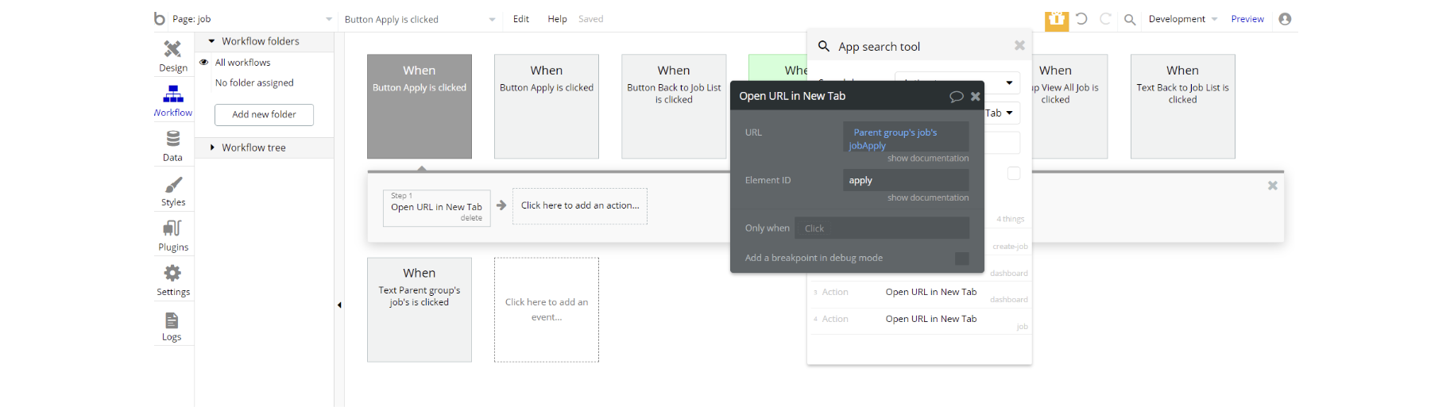Switch to the Data tab
This screenshot has height=414, width=1454.
(x=172, y=145)
